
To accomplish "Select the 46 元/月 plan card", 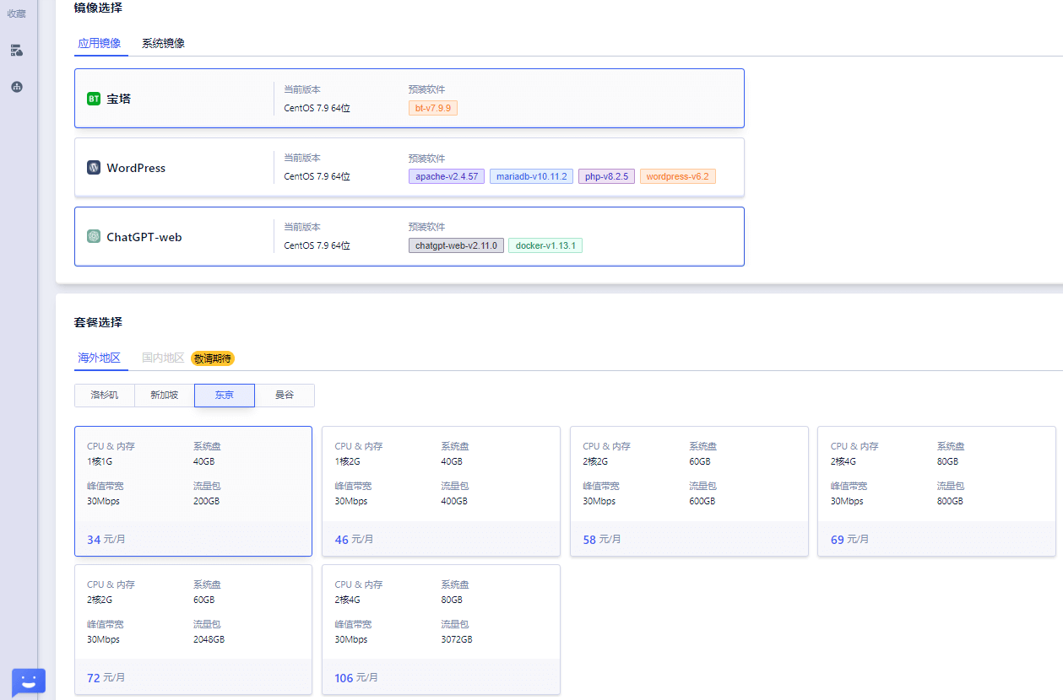I will coord(441,491).
